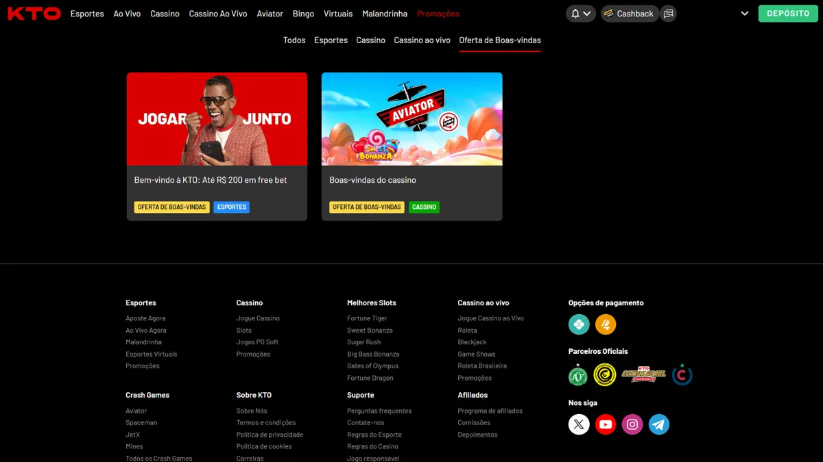This screenshot has height=462, width=823.
Task: Click the Chapecoense partner crest
Action: pyautogui.click(x=578, y=375)
